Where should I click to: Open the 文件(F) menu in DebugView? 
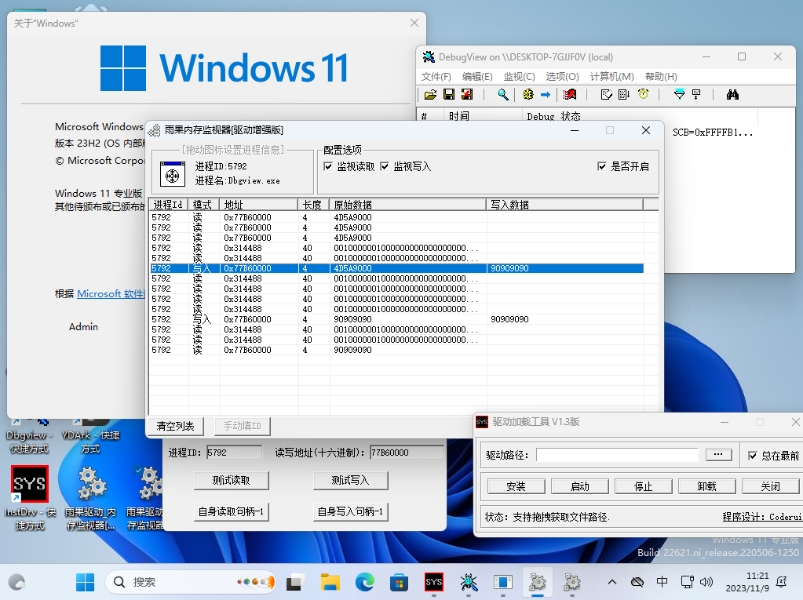tap(436, 76)
